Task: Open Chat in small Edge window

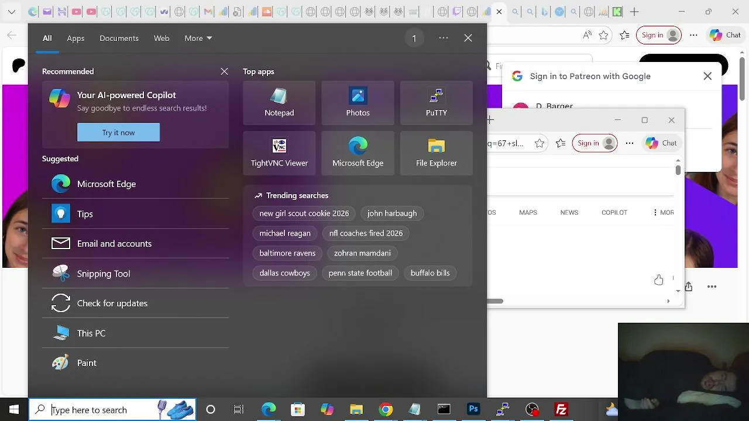Action: coord(661,143)
